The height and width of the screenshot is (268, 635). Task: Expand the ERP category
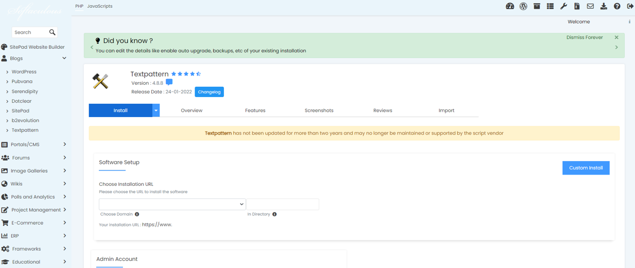64,236
